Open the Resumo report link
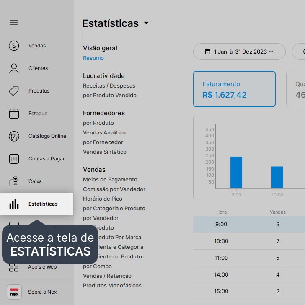 click(x=93, y=58)
